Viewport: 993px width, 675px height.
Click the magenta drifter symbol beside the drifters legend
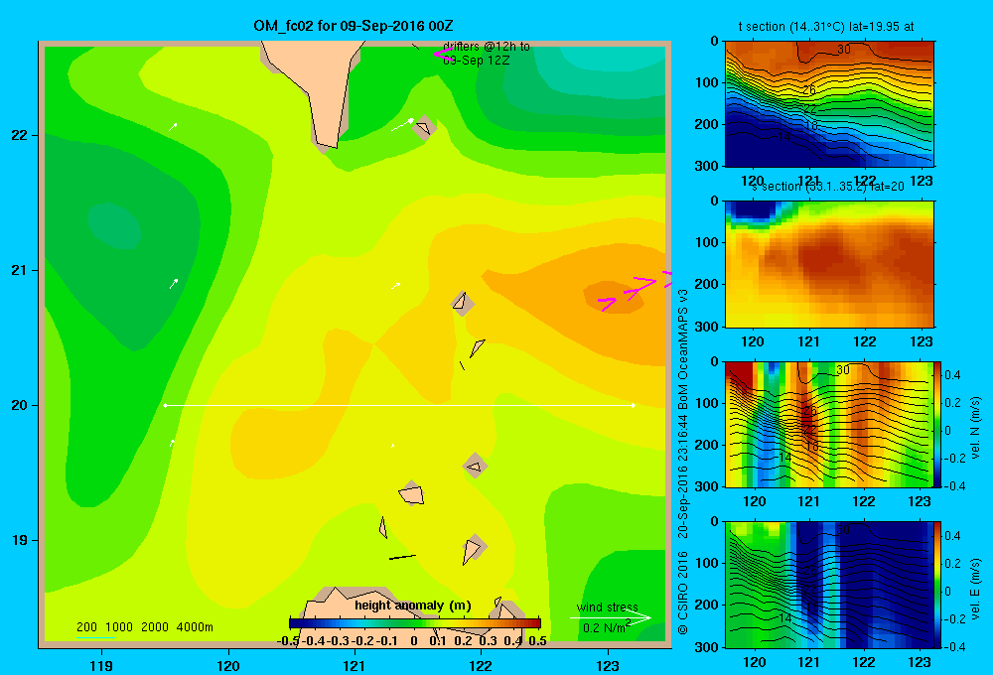[x=442, y=54]
